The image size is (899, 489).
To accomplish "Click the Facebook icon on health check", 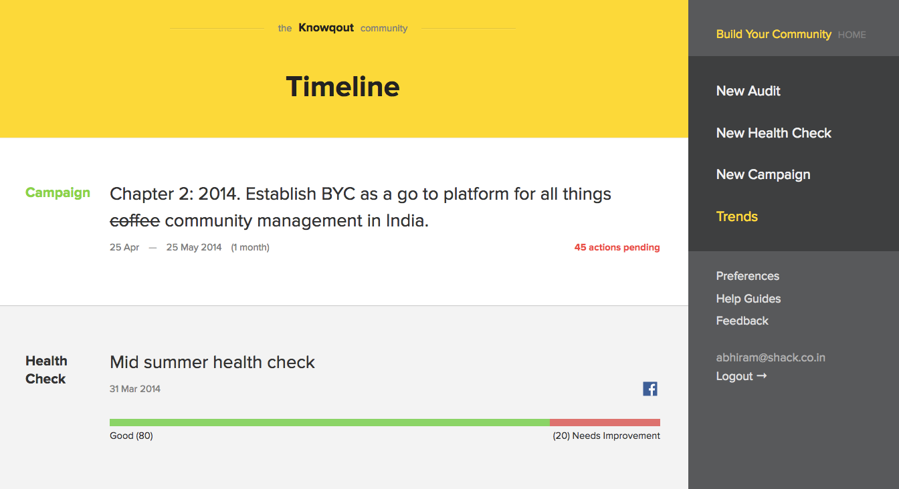I will [650, 389].
